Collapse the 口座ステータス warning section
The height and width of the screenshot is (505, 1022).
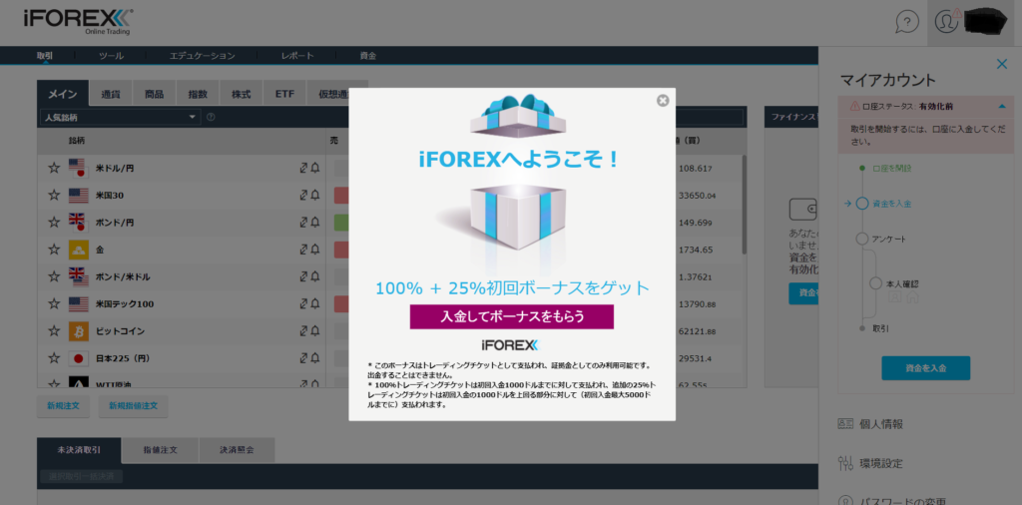coord(1002,106)
